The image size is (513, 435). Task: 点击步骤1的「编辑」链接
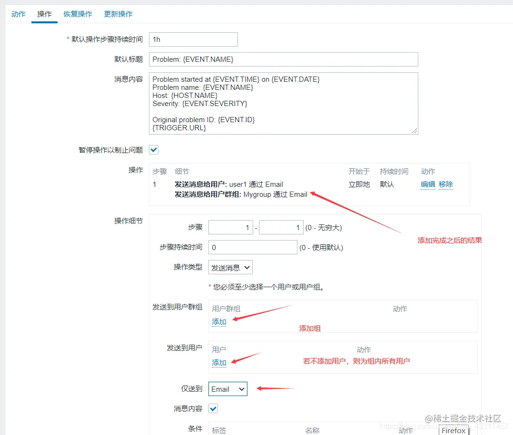point(427,184)
